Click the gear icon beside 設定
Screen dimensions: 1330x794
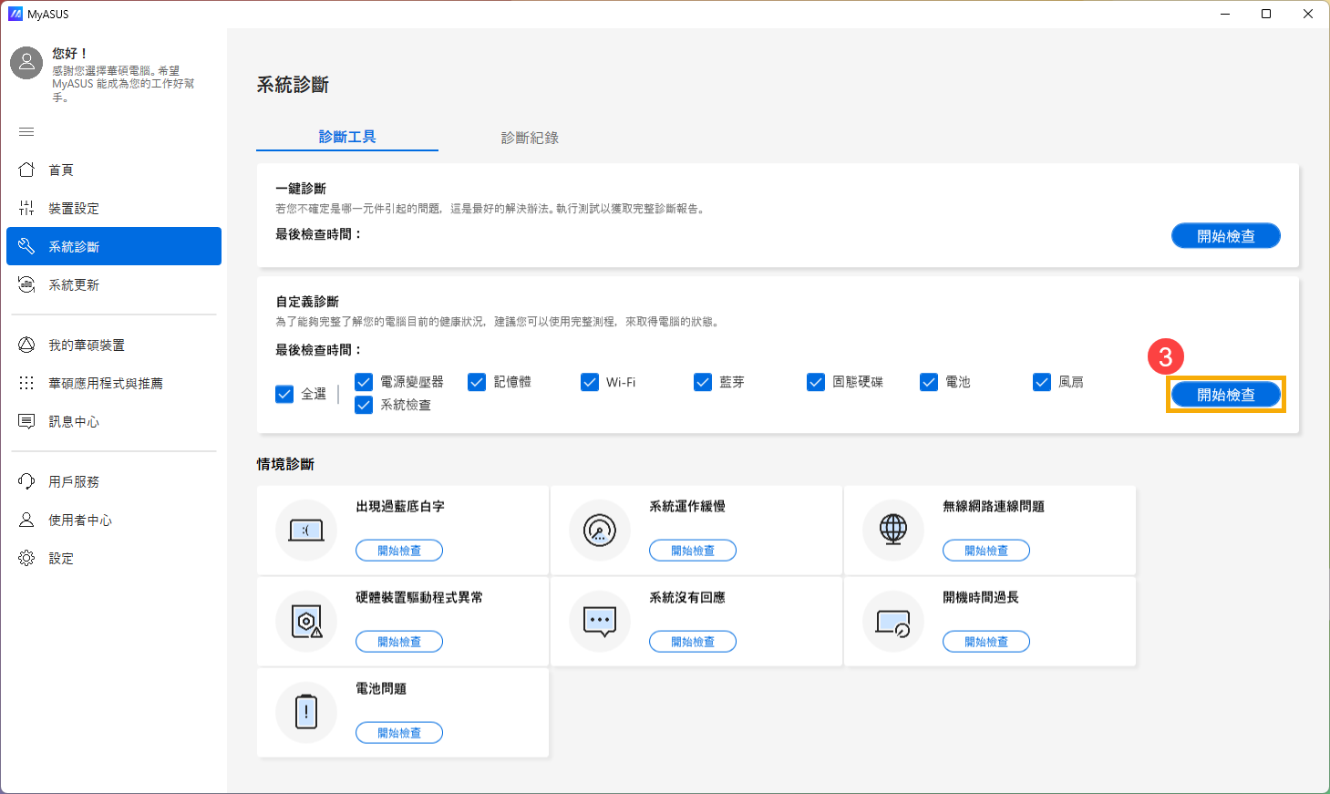point(26,558)
